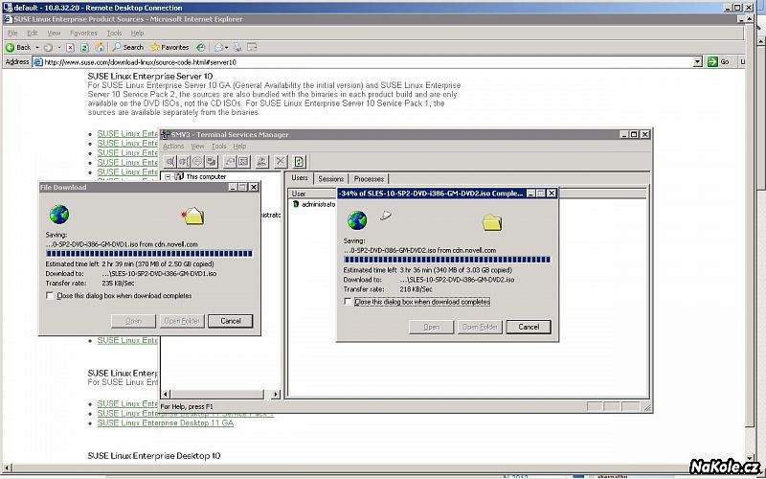766x479 pixels.
Task: Switch to the Users tab
Action: click(300, 178)
